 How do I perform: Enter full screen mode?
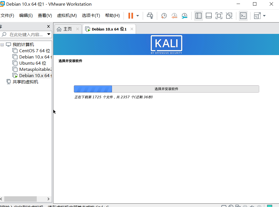(x=219, y=16)
